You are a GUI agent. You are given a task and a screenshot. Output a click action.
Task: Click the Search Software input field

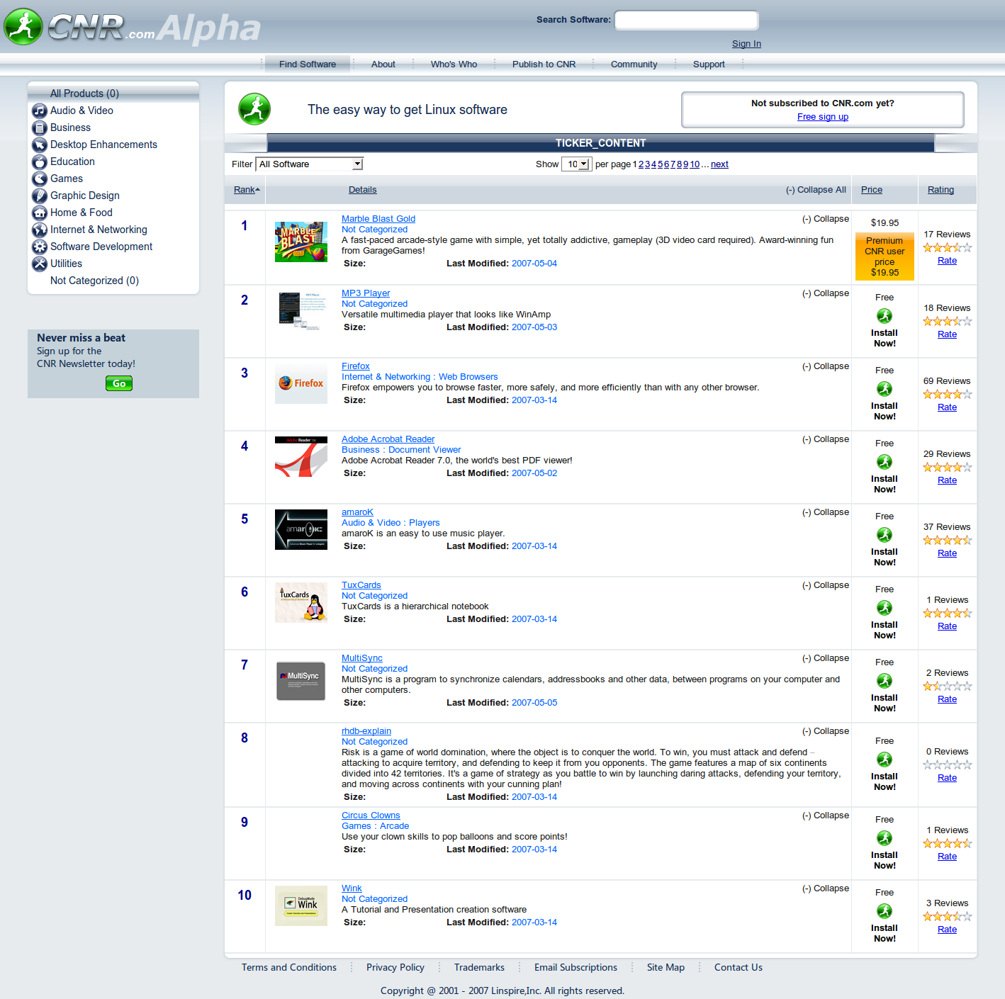pos(686,20)
